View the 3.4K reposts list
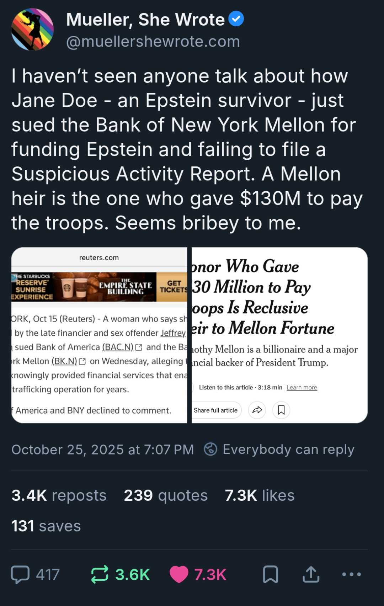Viewport: 384px width, 606px height. [59, 495]
